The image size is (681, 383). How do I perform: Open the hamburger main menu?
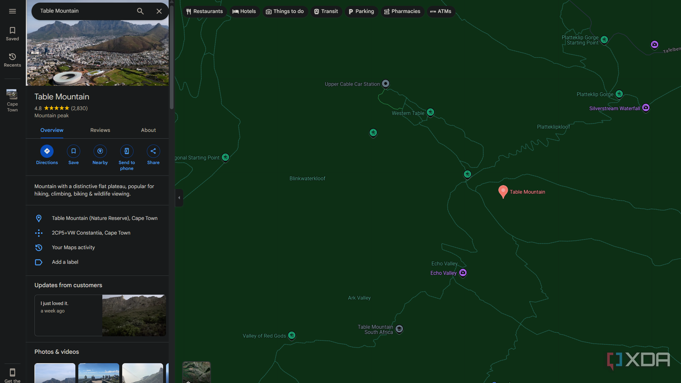point(12,11)
